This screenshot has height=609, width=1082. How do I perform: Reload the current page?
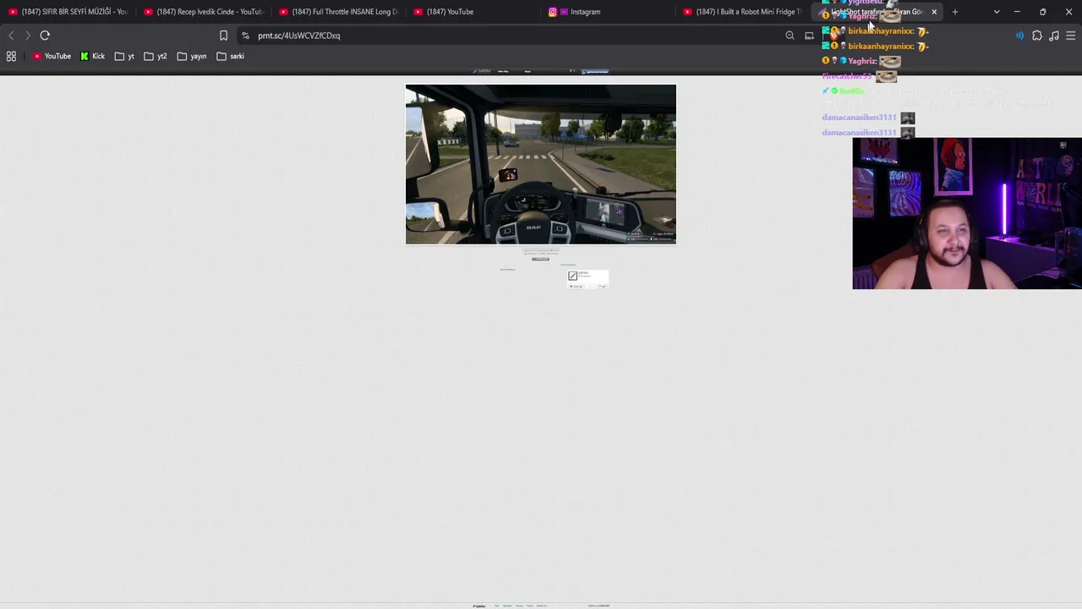45,36
